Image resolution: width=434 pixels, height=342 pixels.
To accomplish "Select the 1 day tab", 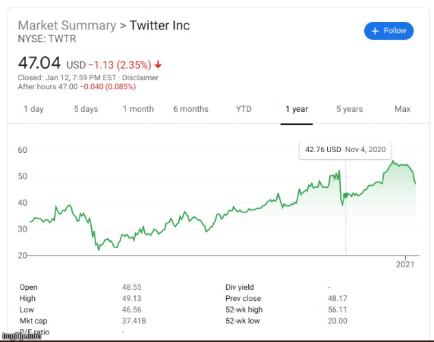I will (34, 109).
